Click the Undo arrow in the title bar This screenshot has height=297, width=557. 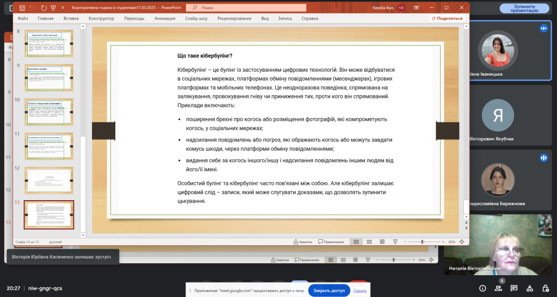click(x=32, y=8)
